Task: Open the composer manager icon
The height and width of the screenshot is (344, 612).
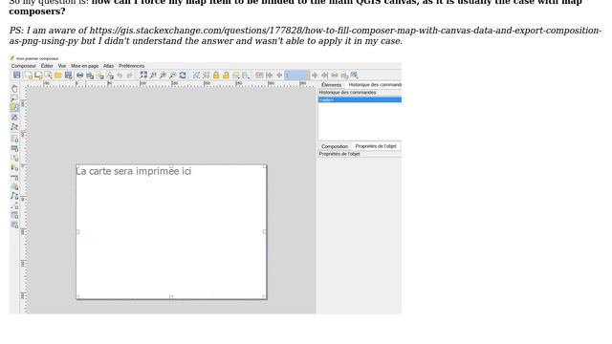Action: (x=48, y=75)
